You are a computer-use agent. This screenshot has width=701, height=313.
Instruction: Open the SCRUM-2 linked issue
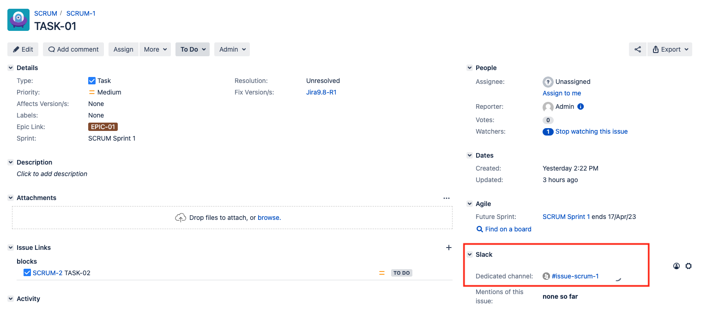tap(48, 273)
